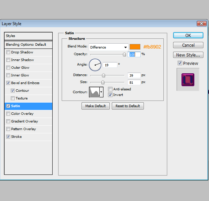Open the Gradient Overlay settings row
This screenshot has width=209, height=201.
[29, 121]
